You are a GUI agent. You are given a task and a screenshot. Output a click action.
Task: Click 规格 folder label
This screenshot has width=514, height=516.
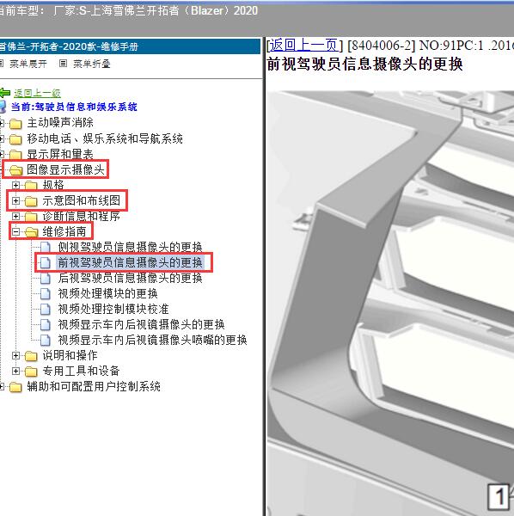tap(53, 185)
